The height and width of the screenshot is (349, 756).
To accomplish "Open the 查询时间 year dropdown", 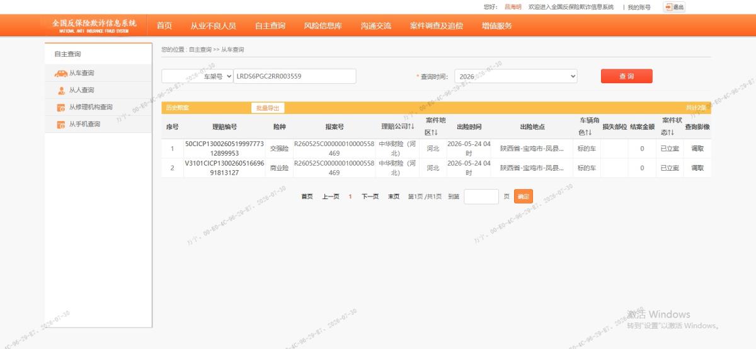I will [515, 76].
